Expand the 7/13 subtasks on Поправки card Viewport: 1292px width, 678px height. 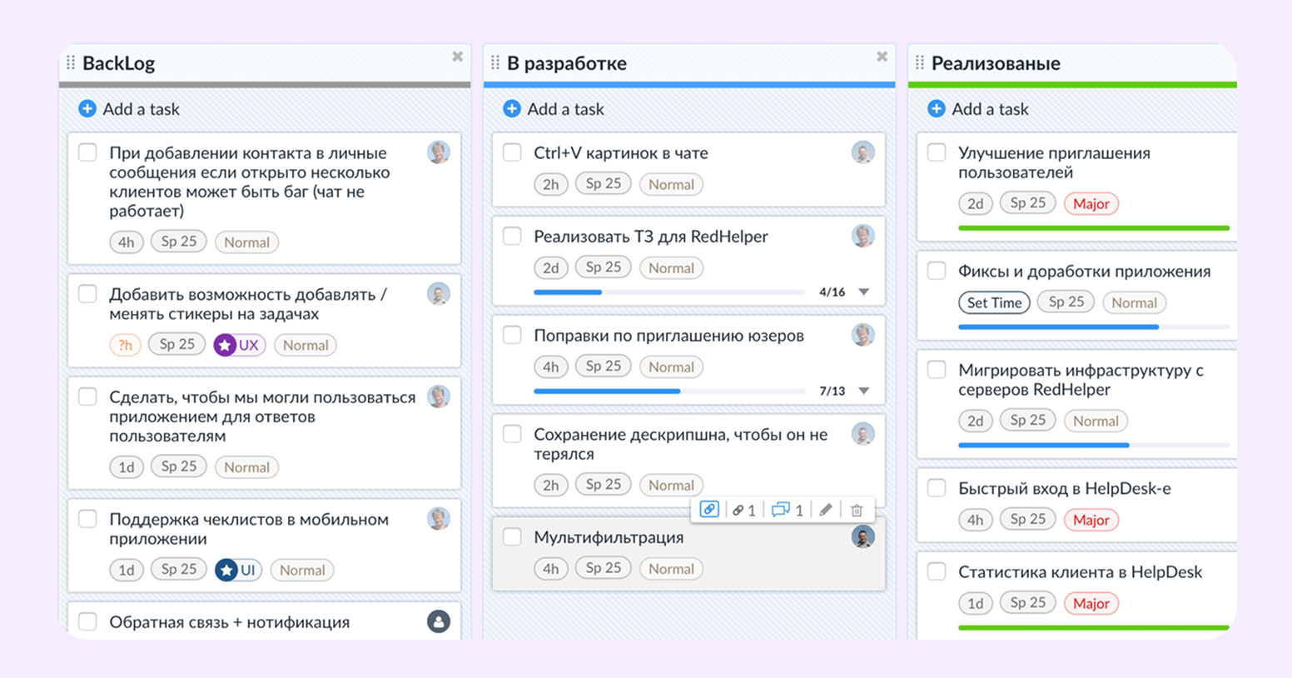coord(864,390)
